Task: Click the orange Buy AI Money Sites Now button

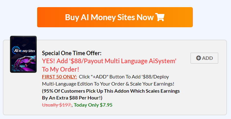Action: coord(115,17)
